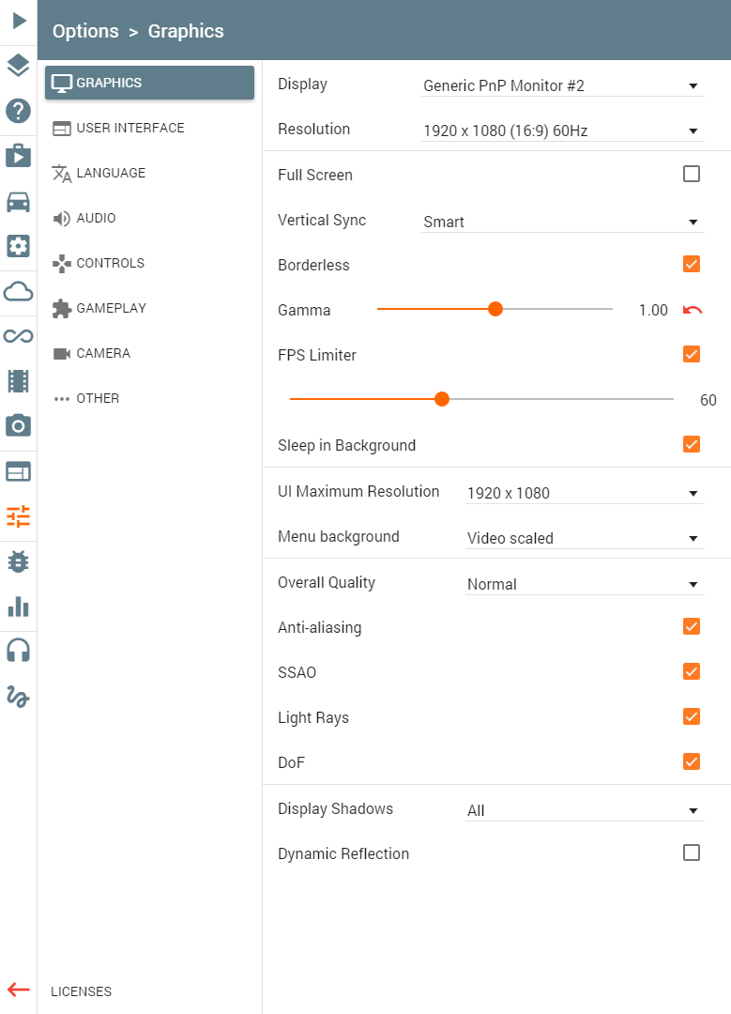The width and height of the screenshot is (731, 1014).
Task: Open the layers icon in sidebar
Action: [x=19, y=66]
